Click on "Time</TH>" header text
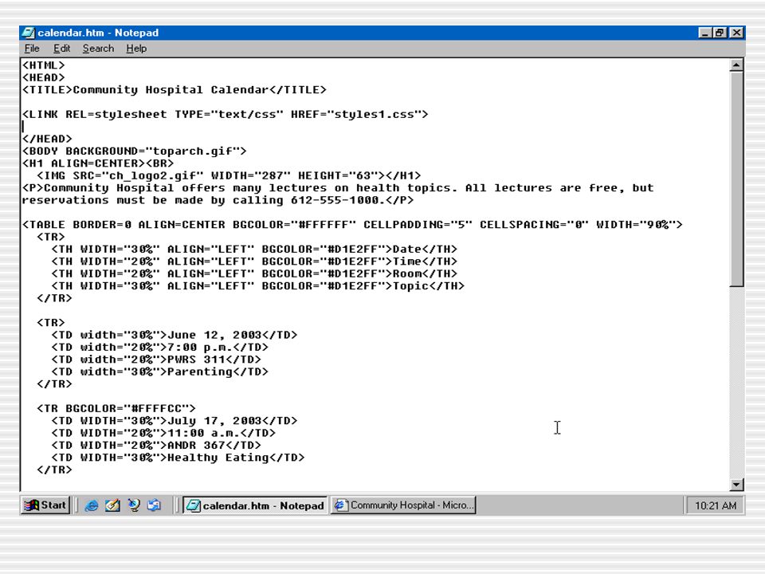This screenshot has width=765, height=574. point(425,261)
